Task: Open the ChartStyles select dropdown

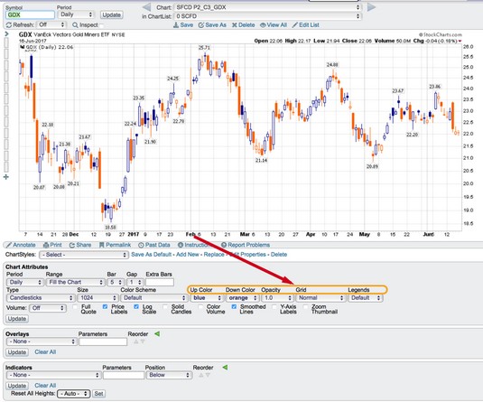Action: coord(84,255)
